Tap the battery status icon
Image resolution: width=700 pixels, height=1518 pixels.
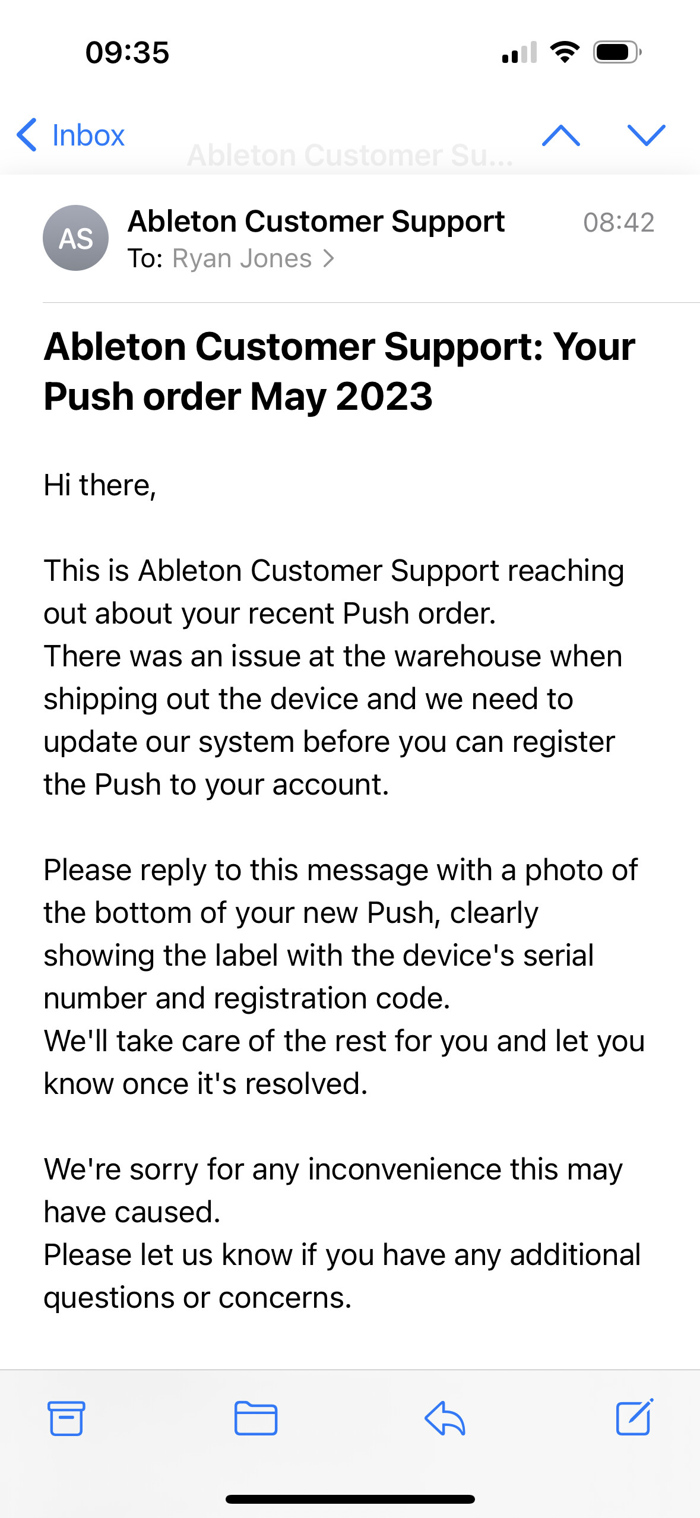click(x=617, y=52)
